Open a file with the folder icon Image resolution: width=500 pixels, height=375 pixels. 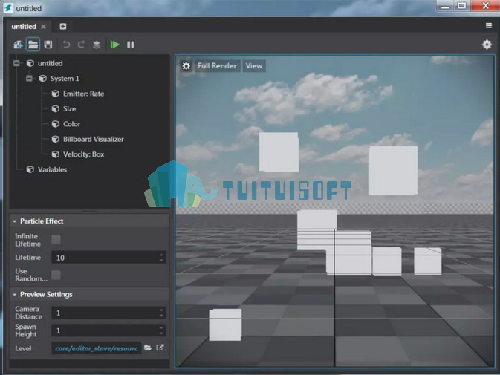33,45
